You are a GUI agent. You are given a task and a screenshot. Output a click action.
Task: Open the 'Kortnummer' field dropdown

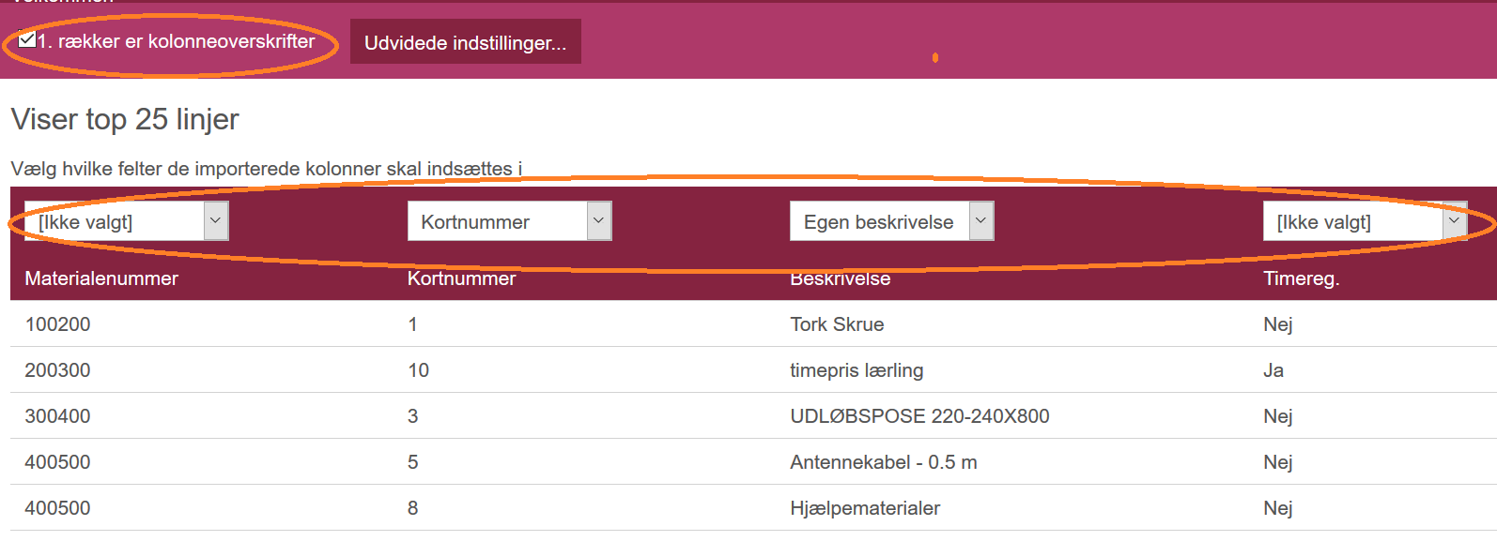509,221
